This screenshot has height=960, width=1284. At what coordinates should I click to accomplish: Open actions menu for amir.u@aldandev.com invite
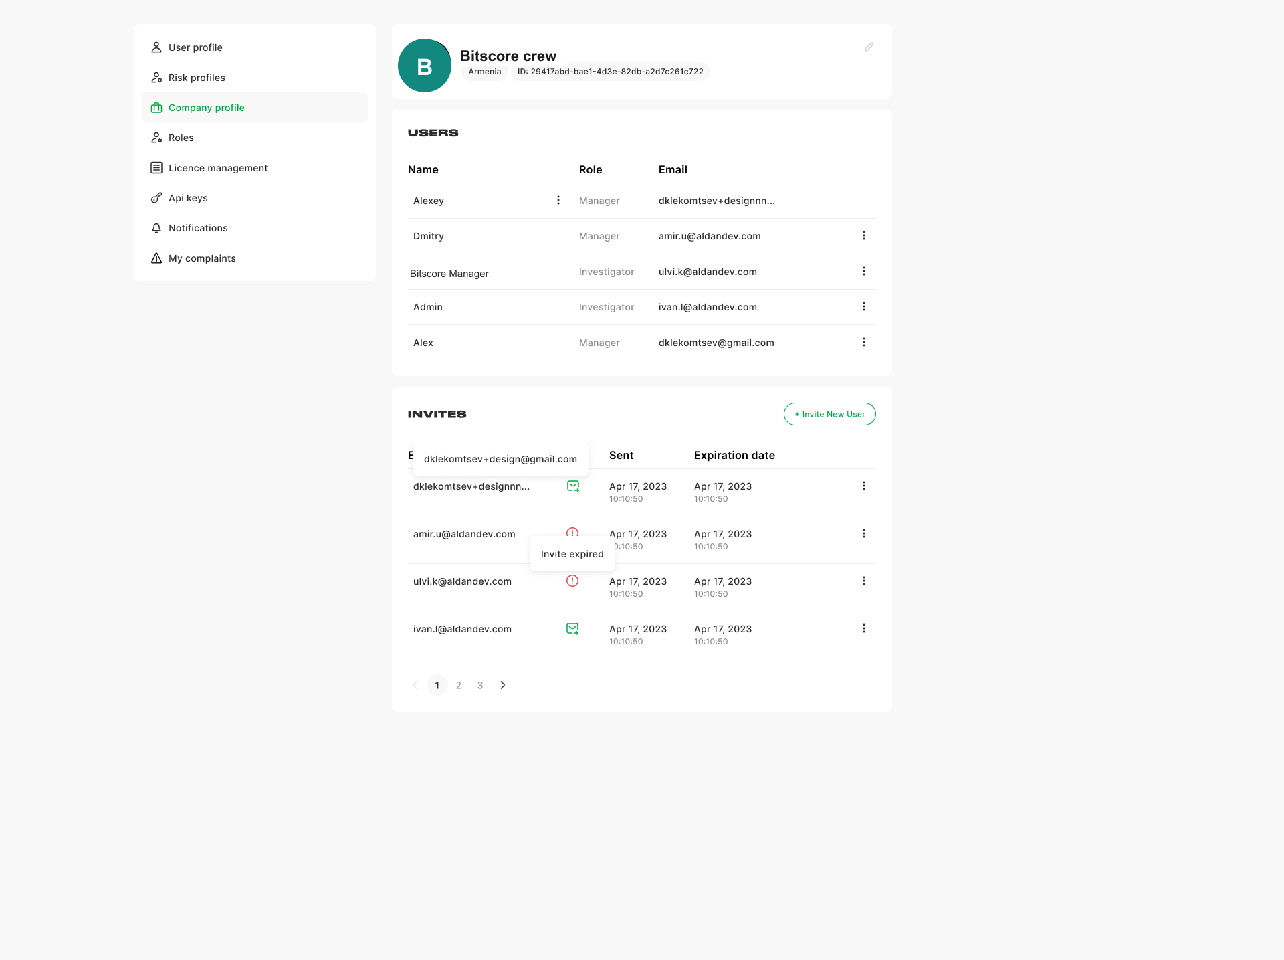pyautogui.click(x=864, y=533)
